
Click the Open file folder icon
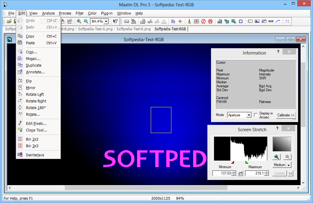click(x=9, y=21)
